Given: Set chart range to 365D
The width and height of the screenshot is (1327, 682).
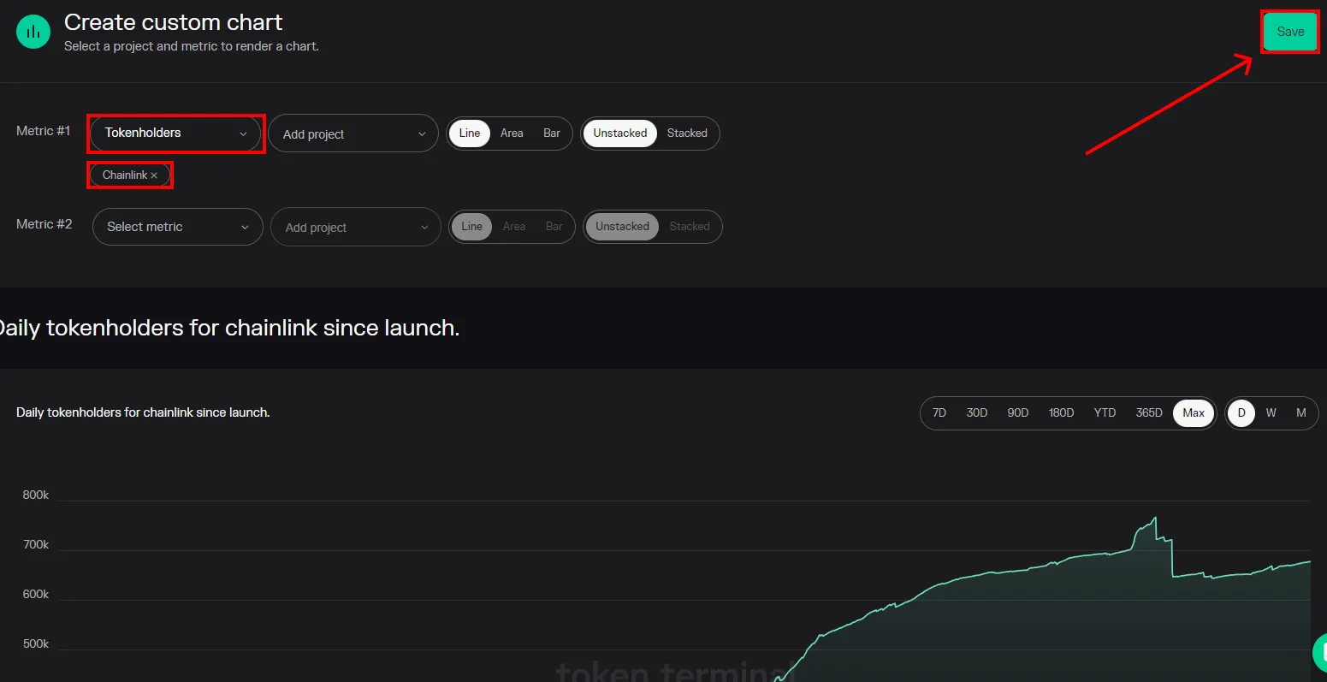Looking at the screenshot, I should (1149, 413).
